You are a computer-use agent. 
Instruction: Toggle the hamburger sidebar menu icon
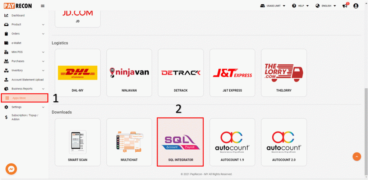[x=43, y=6]
